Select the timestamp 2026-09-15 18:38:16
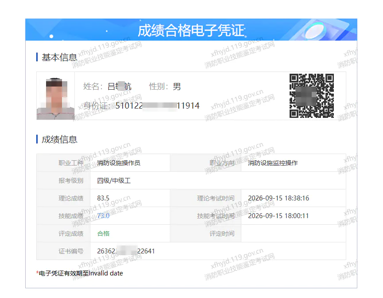383x298 pixels. tap(279, 198)
